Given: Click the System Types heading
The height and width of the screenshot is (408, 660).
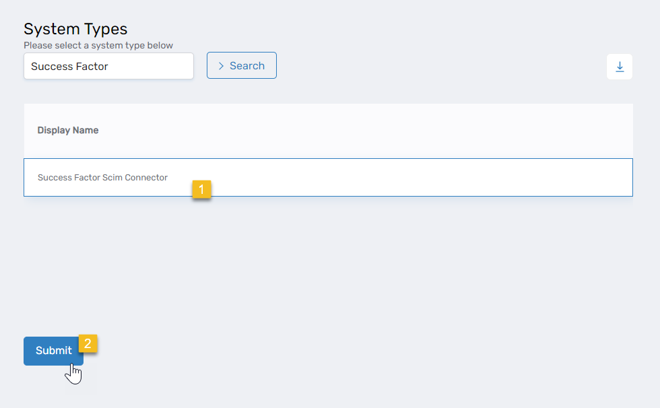Looking at the screenshot, I should pos(75,29).
